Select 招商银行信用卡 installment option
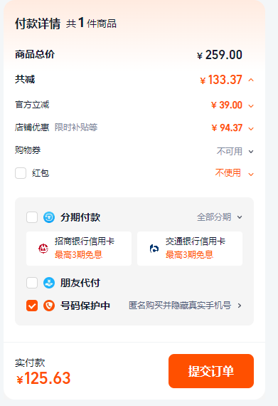The height and width of the screenshot is (406, 278). [79, 249]
